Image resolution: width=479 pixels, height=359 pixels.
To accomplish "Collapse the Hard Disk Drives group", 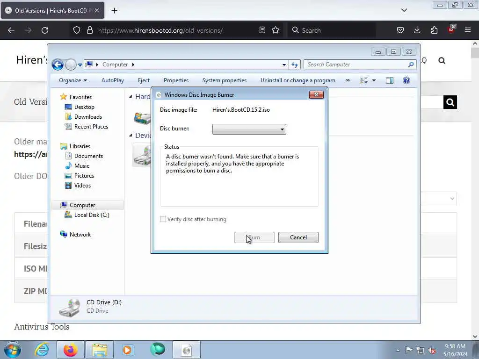I will click(131, 96).
